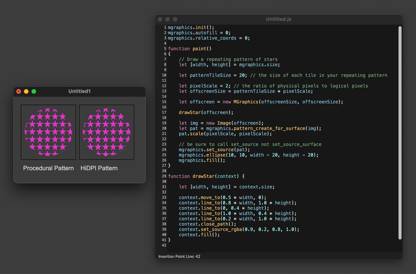Close the Untitled.js editor window
This screenshot has width=416, height=274.
tap(160, 19)
